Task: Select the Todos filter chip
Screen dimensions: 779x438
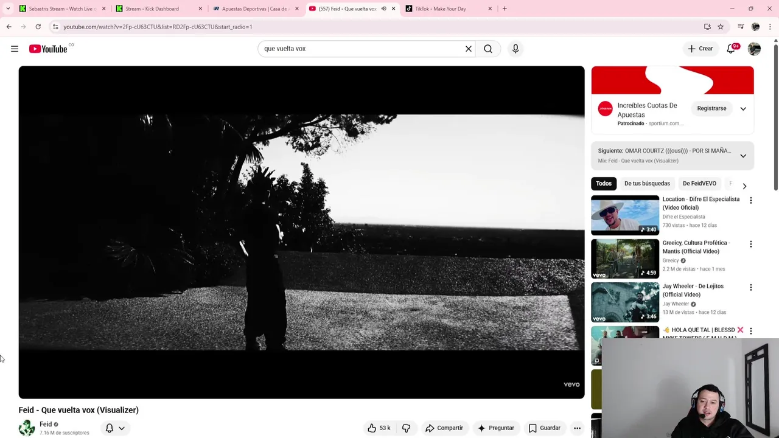Action: pos(604,183)
